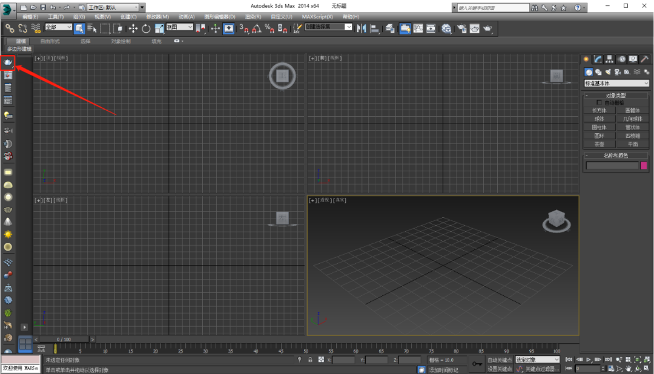Click the Maximize Viewport Toggle icon

(647, 369)
